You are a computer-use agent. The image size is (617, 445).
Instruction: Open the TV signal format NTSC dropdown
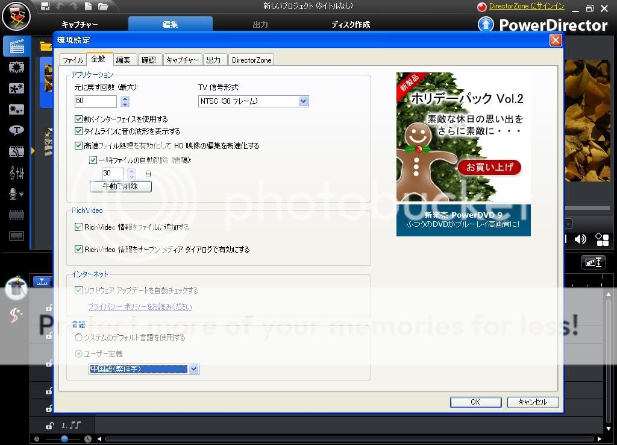click(x=254, y=101)
